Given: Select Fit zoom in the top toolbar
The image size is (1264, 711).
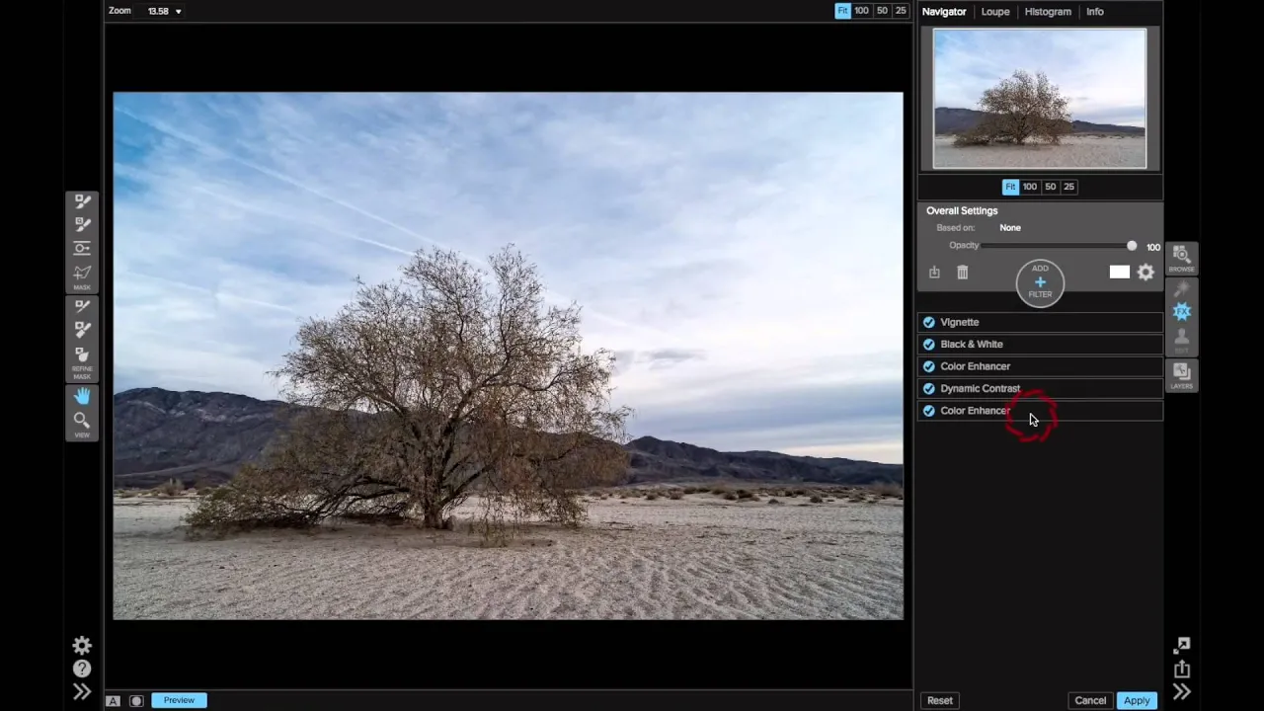Looking at the screenshot, I should pos(842,11).
